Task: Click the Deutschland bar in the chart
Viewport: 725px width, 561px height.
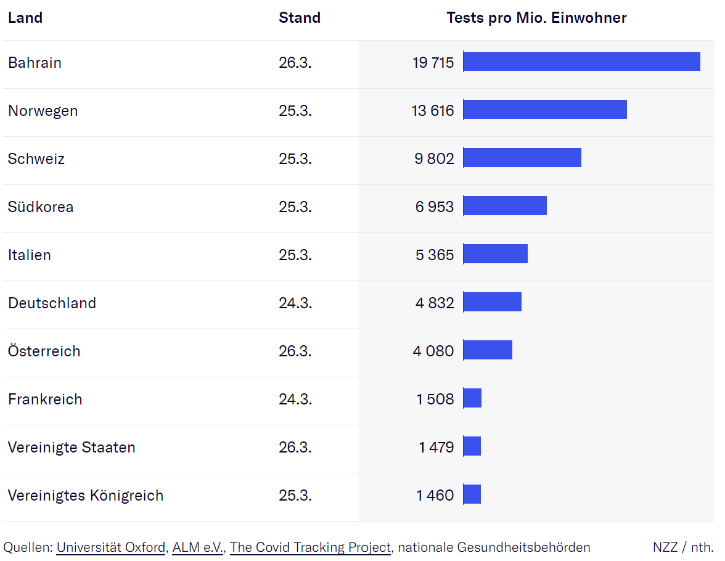Action: (492, 302)
